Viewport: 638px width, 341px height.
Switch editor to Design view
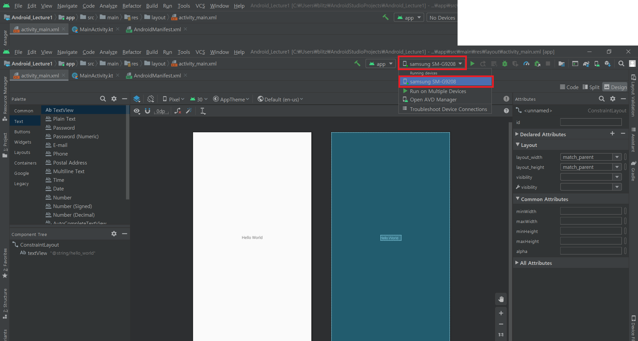click(x=615, y=87)
